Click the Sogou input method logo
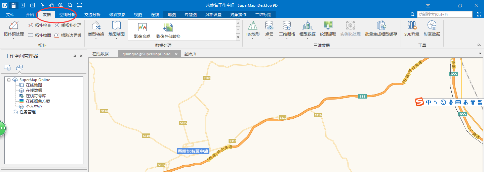This screenshot has height=172, width=484. point(419,102)
